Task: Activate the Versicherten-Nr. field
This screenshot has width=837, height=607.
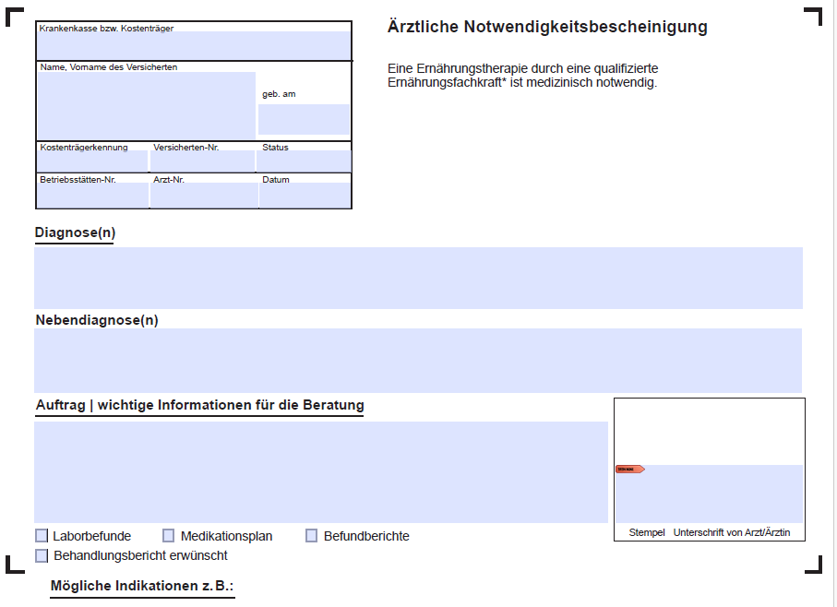Action: pyautogui.click(x=203, y=162)
